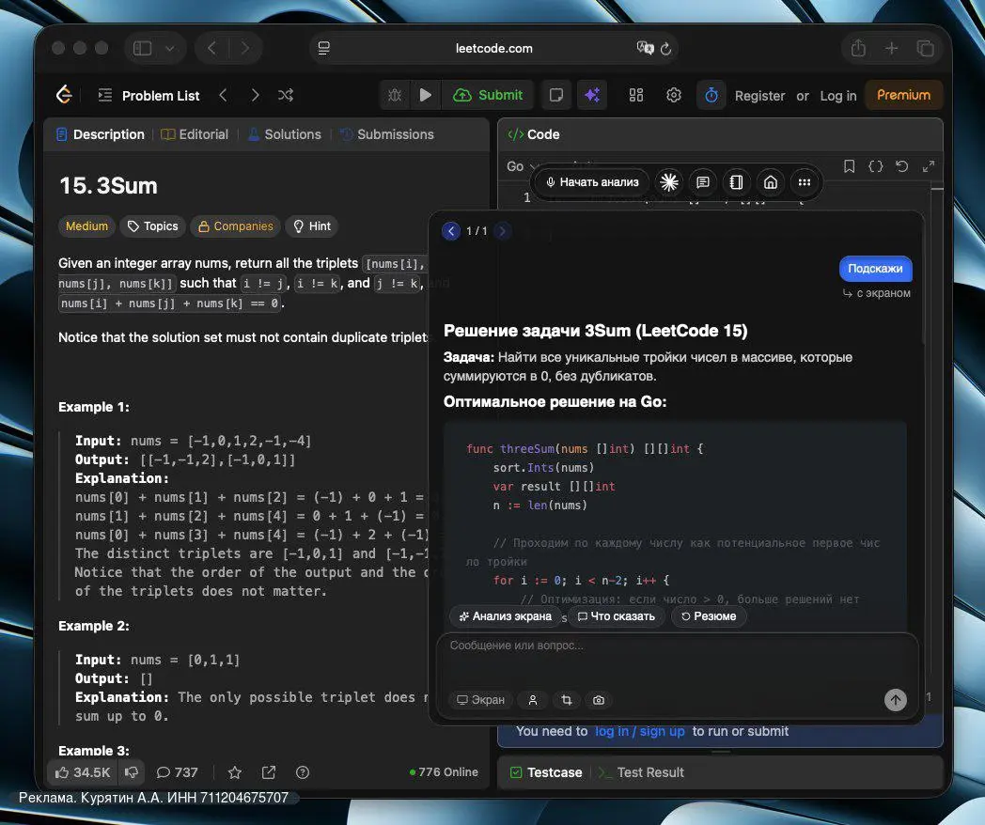Open the chat message icon in overlay toolbar
The image size is (985, 825).
coord(703,182)
